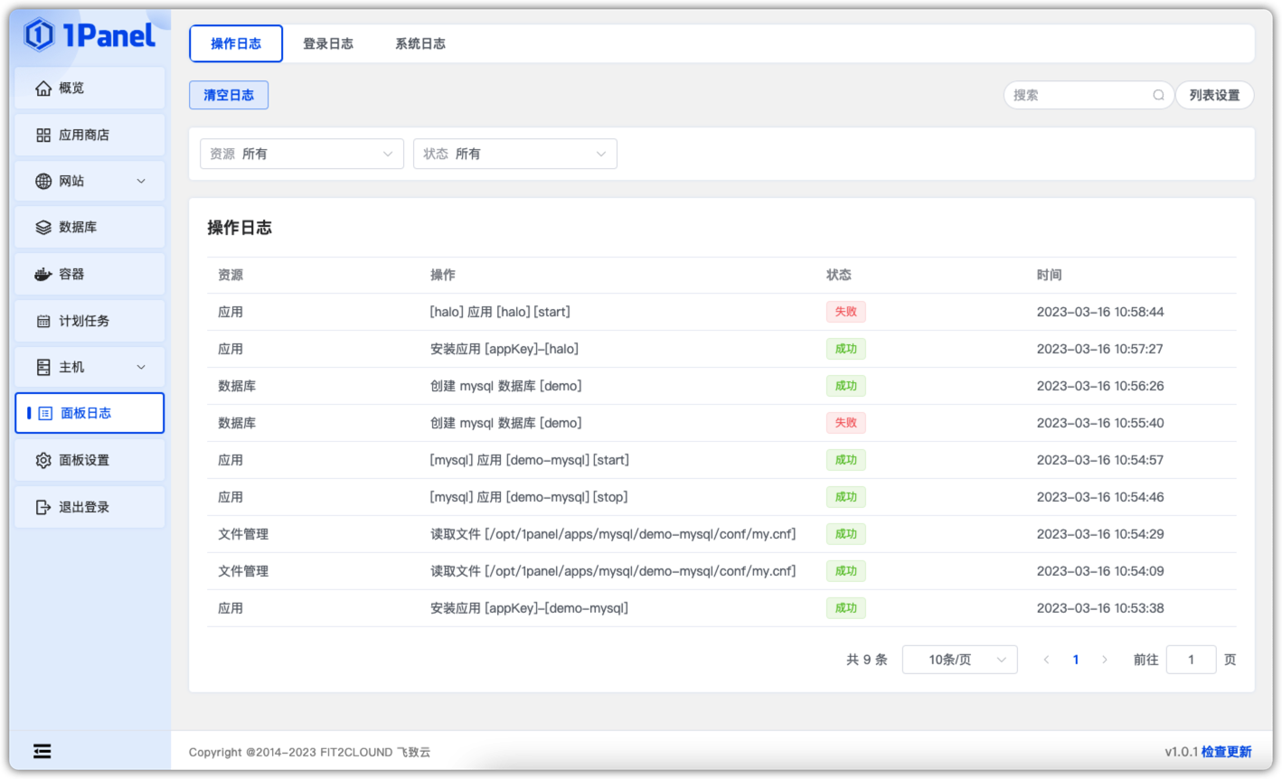Expand the 网站 submenu chevron
The height and width of the screenshot is (779, 1282).
point(141,181)
